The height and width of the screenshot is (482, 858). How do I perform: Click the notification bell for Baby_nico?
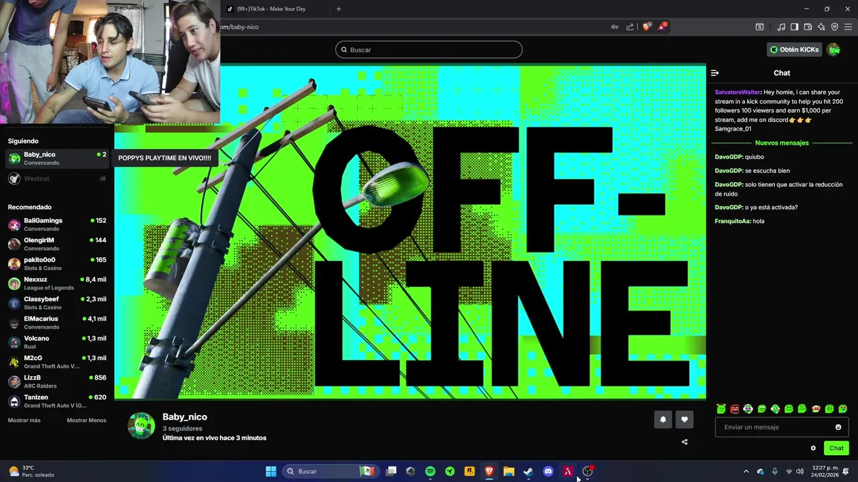point(663,420)
